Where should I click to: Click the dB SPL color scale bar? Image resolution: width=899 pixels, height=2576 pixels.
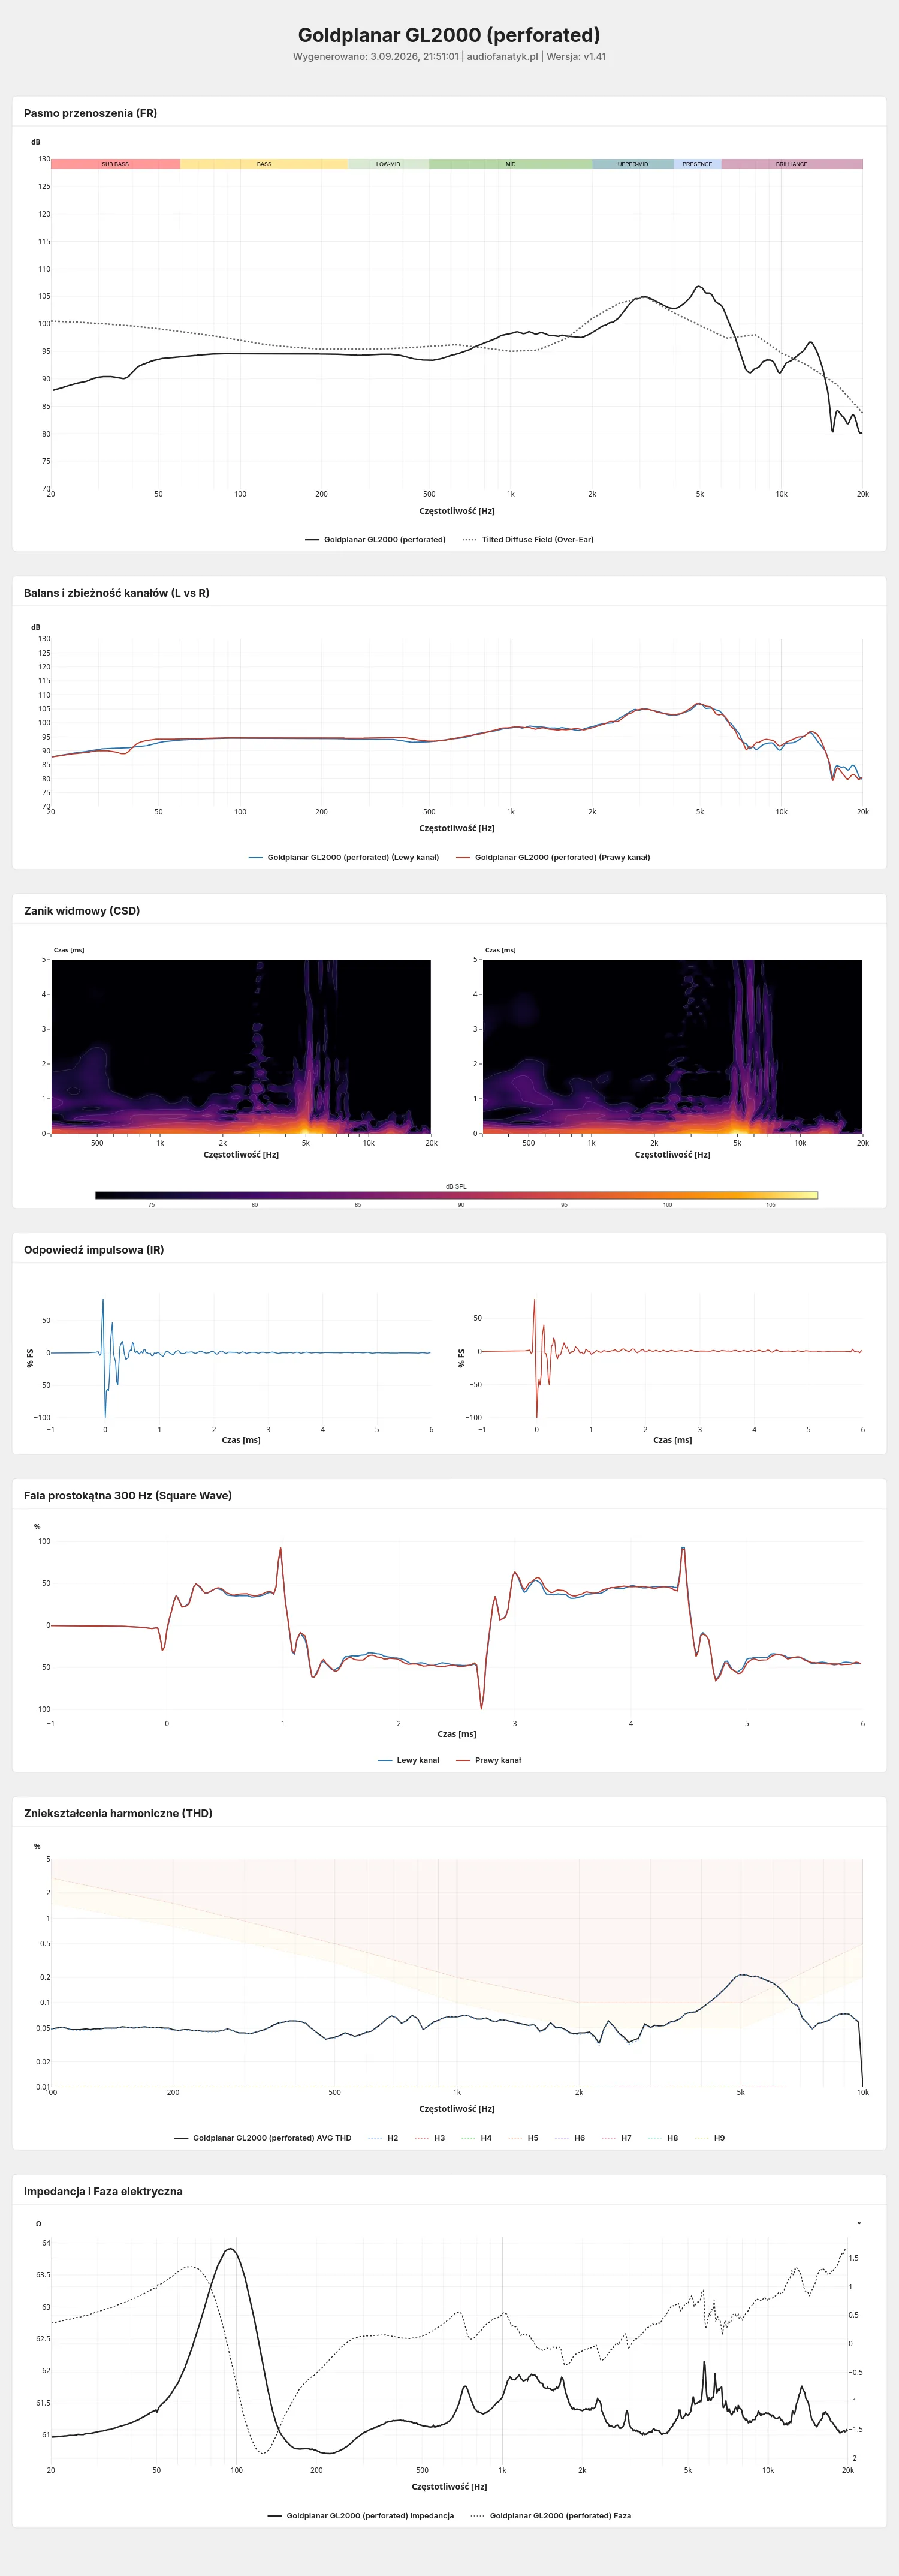coord(457,1195)
